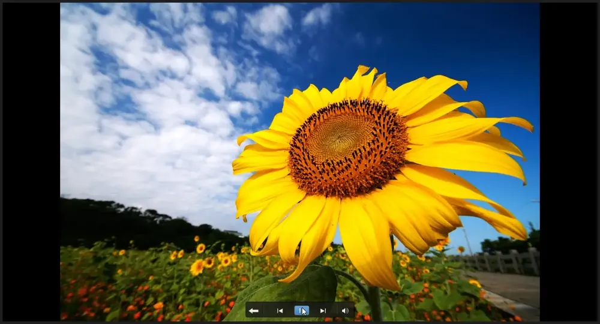The height and width of the screenshot is (324, 600).
Task: Select the skip-backward icon in control bar
Action: [280, 311]
